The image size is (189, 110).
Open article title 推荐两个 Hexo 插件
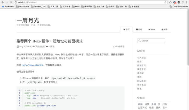pos(49,41)
